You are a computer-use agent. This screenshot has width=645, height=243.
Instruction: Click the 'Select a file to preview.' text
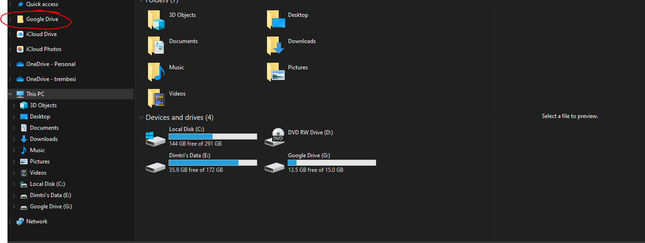pyautogui.click(x=570, y=116)
